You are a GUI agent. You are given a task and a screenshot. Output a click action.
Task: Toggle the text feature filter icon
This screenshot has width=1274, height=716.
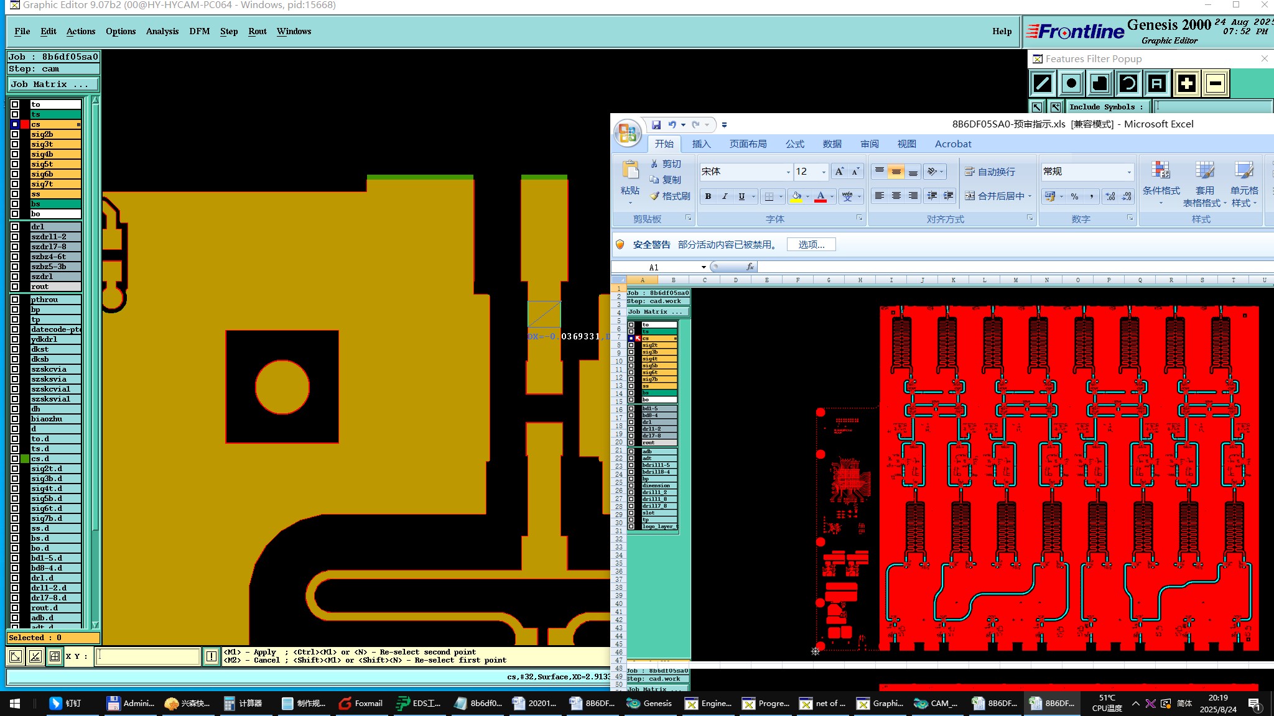tap(1157, 83)
